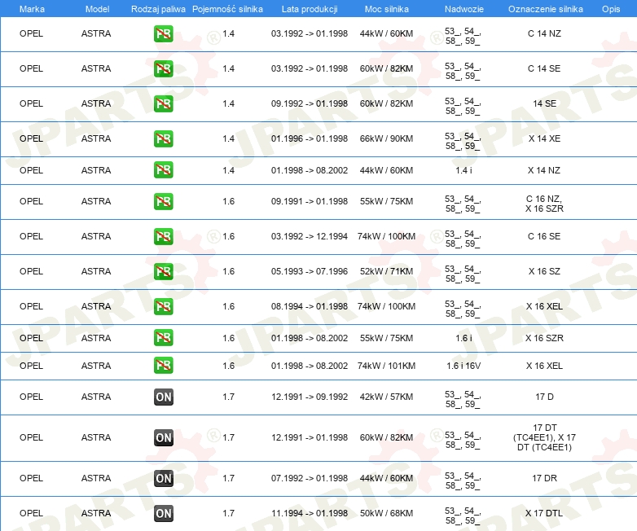
Task: Click the Nadwozie column header
Action: [x=464, y=9]
